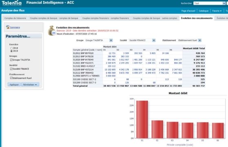Open the Sommaire link
Screen dimensions: 228x147
pos(15,27)
